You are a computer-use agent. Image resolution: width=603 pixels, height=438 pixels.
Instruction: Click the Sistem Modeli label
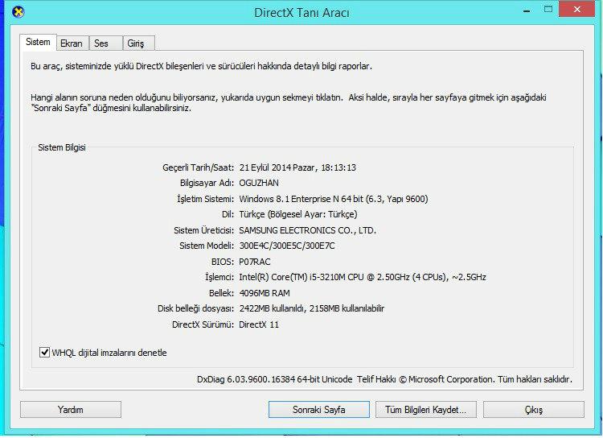(207, 246)
